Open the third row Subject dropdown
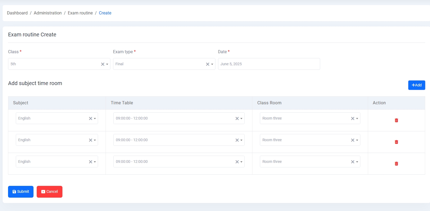The height and width of the screenshot is (211, 430). tap(51, 162)
